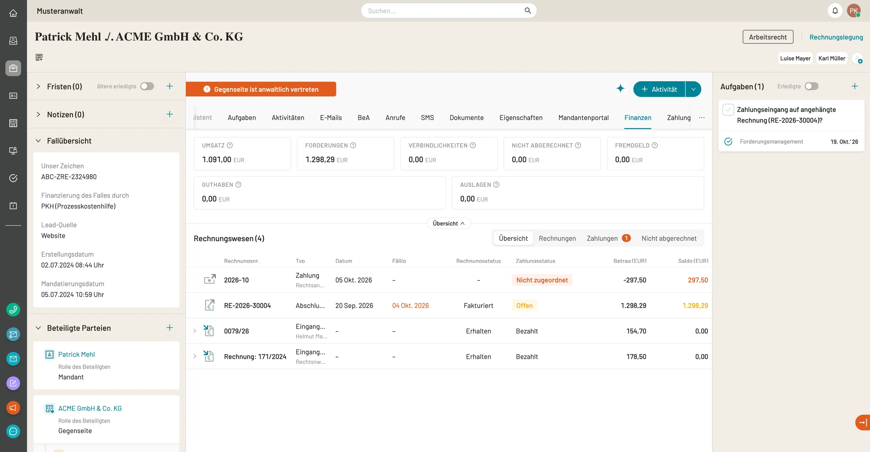Open the tasks checkmark sidebar icon
Screen dimensions: 870x452
click(x=13, y=178)
